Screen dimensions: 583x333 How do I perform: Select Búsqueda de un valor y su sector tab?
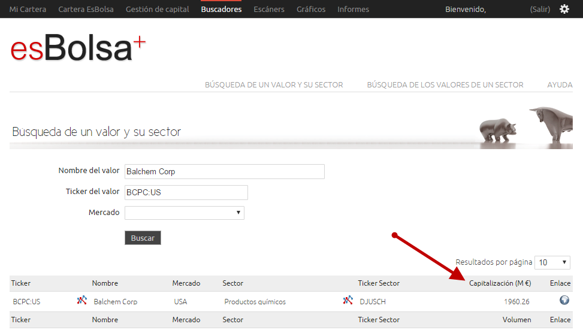pos(274,85)
